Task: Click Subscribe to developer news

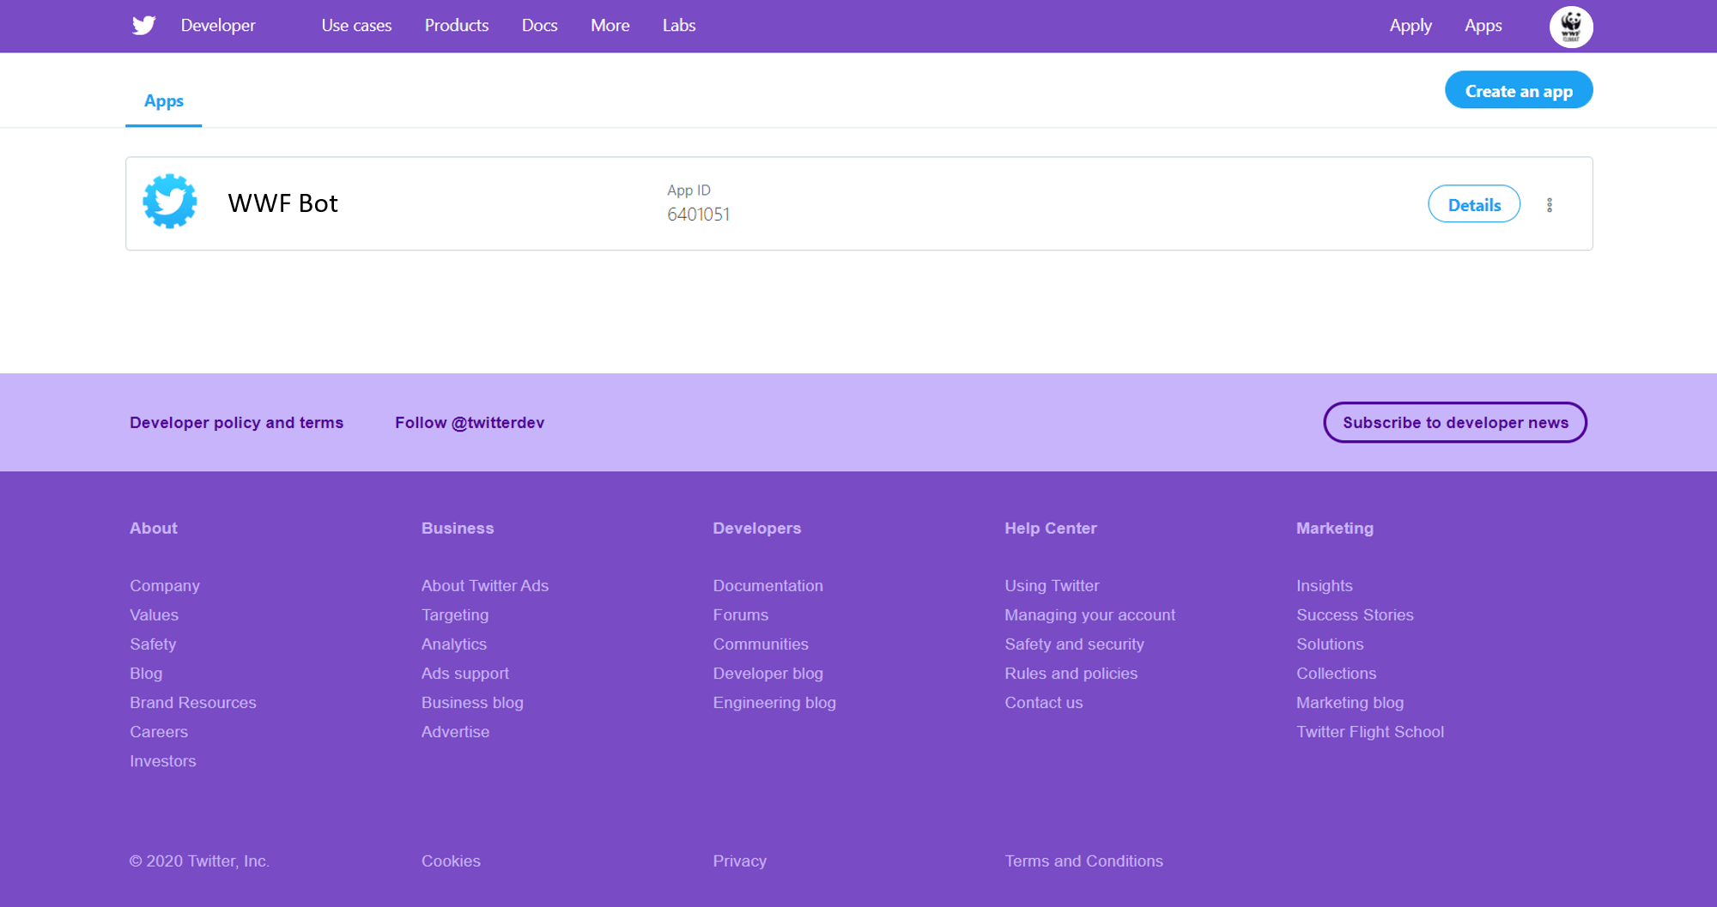Action: tap(1455, 423)
